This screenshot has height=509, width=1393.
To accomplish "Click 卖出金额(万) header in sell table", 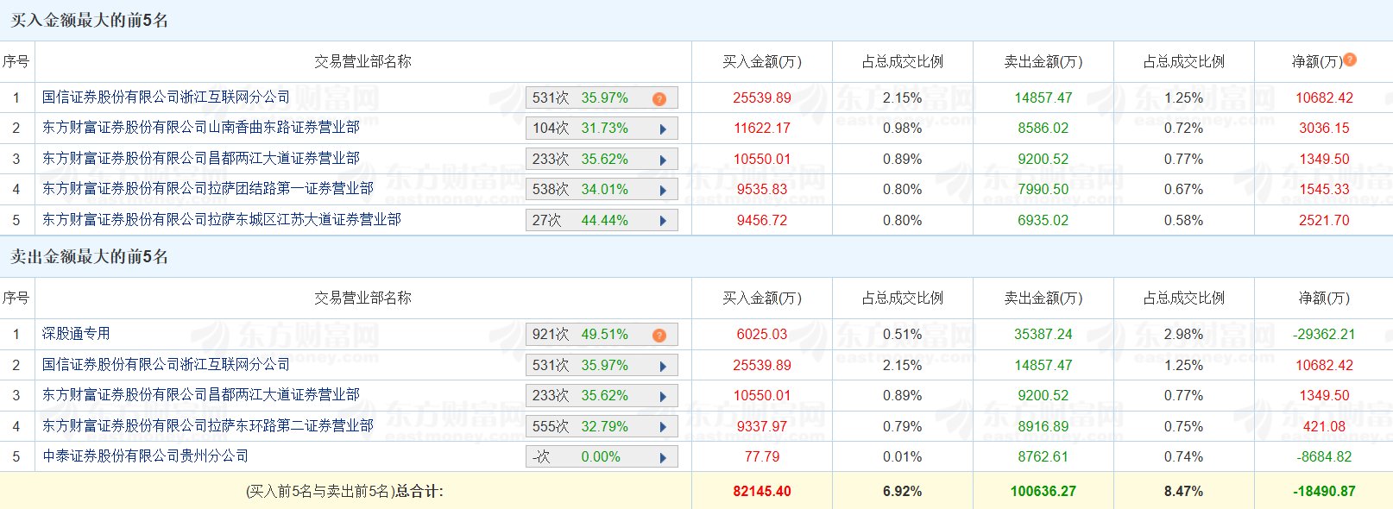I will 1043,298.
